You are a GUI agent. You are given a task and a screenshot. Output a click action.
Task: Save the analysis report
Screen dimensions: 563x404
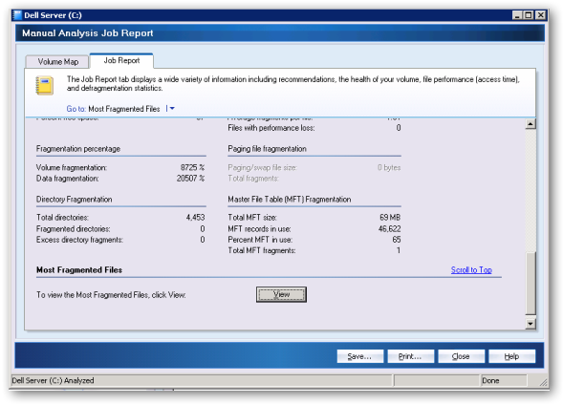pos(359,356)
